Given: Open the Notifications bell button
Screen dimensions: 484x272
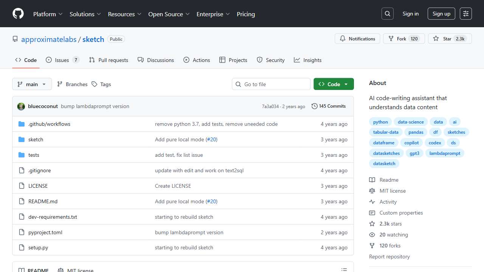Looking at the screenshot, I should 357,39.
